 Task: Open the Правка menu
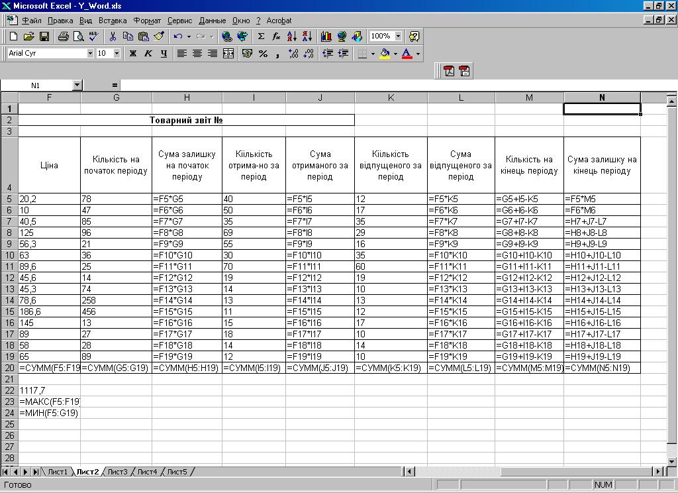coord(60,21)
